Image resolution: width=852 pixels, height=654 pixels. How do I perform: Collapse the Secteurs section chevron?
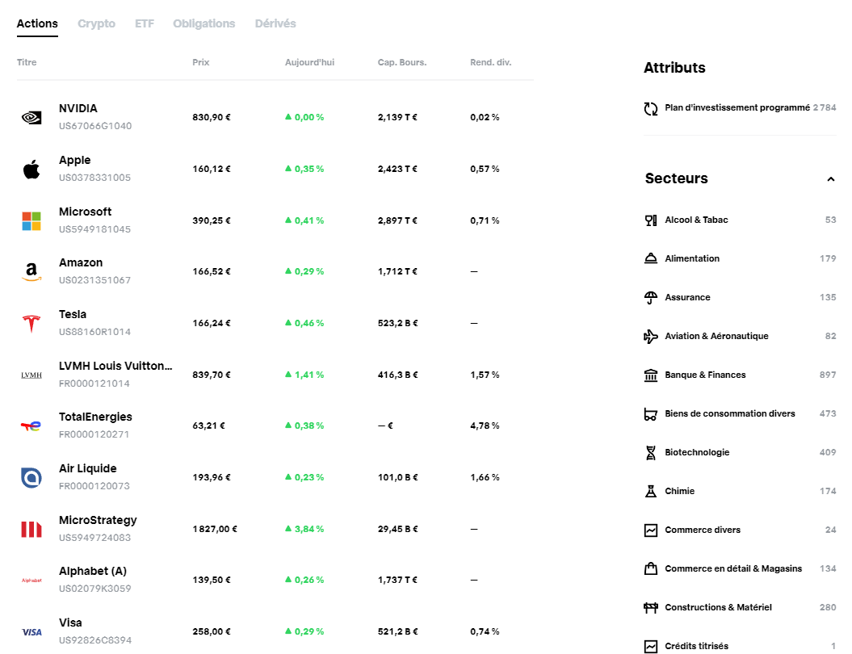pos(830,179)
